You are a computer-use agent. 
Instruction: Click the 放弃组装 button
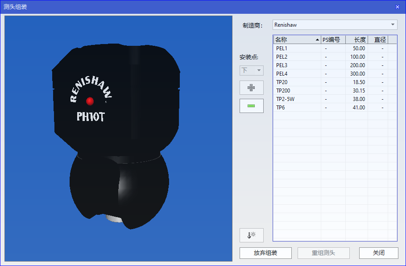265,253
